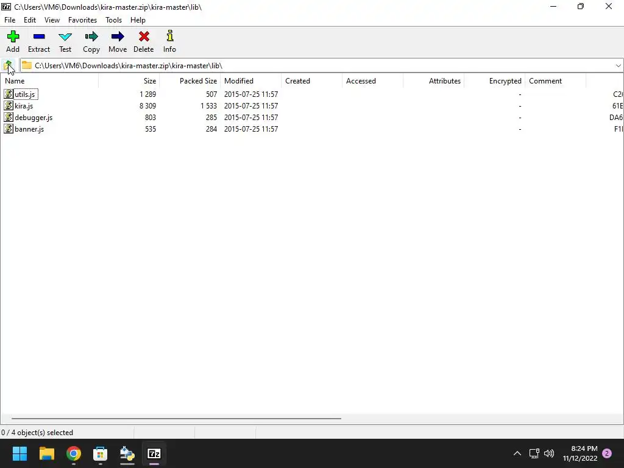Click the debugger.js file icon
This screenshot has width=624, height=468.
click(x=9, y=118)
